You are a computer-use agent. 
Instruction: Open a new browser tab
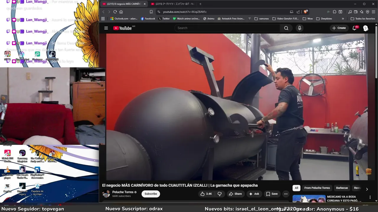pos(200,4)
